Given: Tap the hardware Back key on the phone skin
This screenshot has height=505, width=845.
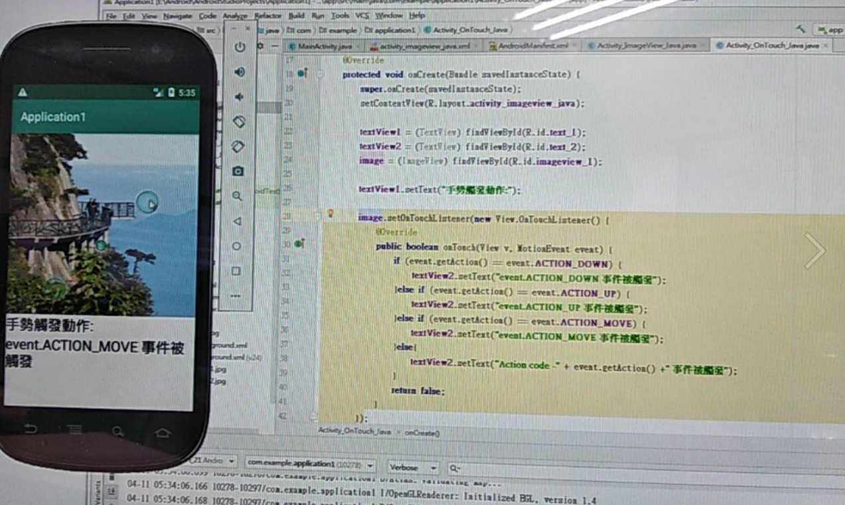Looking at the screenshot, I should click(31, 429).
